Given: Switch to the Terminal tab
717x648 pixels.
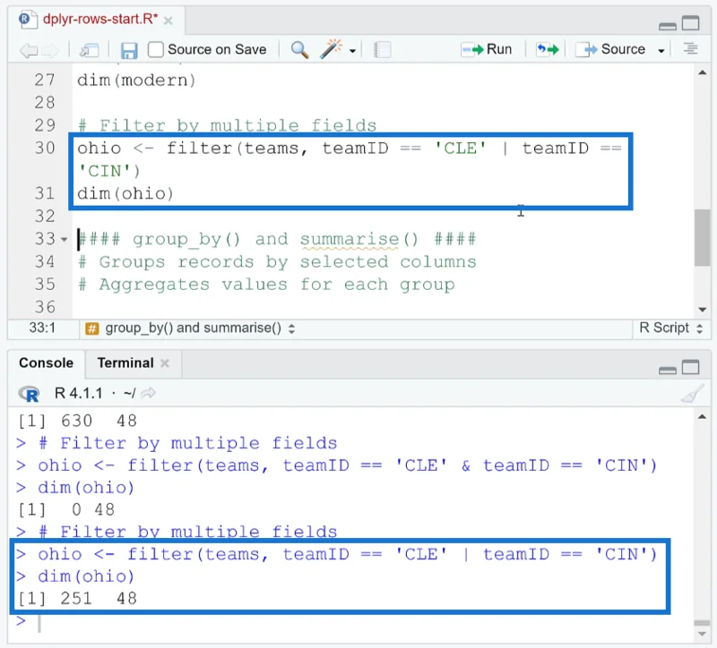Looking at the screenshot, I should 125,362.
